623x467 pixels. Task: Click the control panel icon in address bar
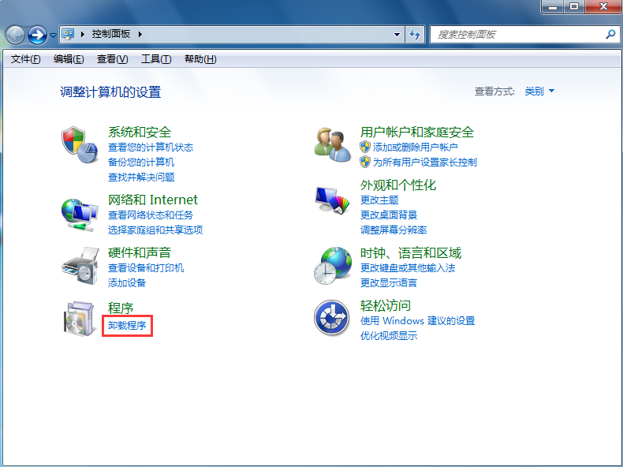pyautogui.click(x=69, y=34)
